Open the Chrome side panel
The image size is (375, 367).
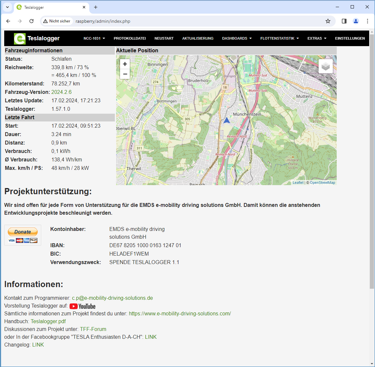[344, 21]
